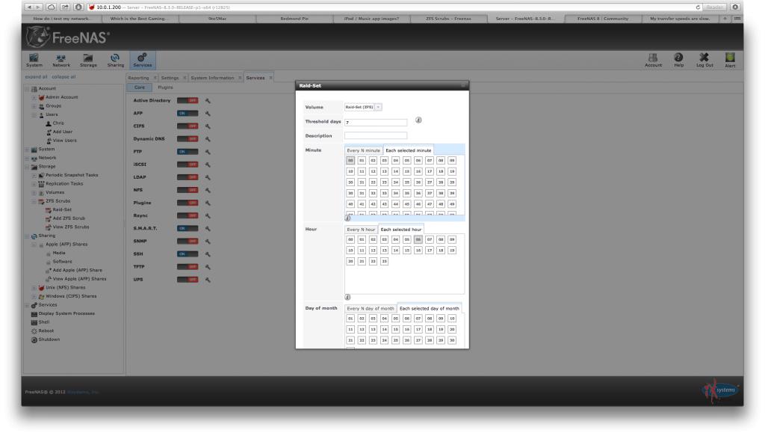Screen dimensions: 765x436
Task: Click the SNMP settings wrench icon
Action: coord(208,242)
